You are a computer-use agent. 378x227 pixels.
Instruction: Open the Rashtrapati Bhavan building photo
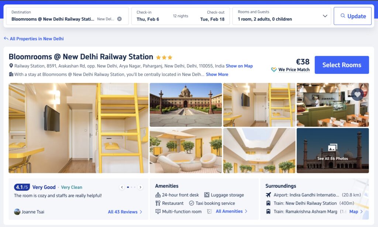pyautogui.click(x=186, y=105)
